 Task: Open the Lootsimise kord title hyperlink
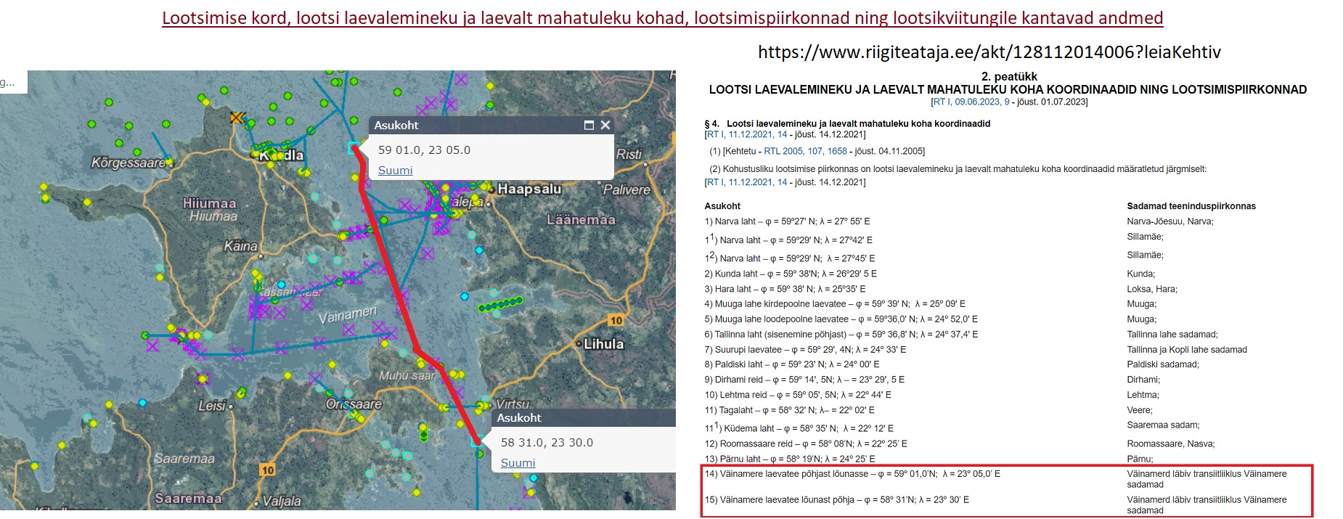coord(662,18)
